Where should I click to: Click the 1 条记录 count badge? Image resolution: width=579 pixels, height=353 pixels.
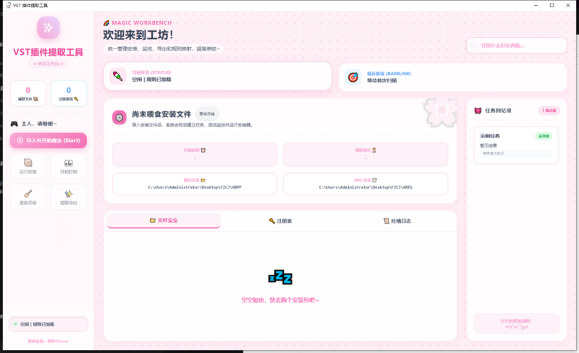tap(549, 111)
